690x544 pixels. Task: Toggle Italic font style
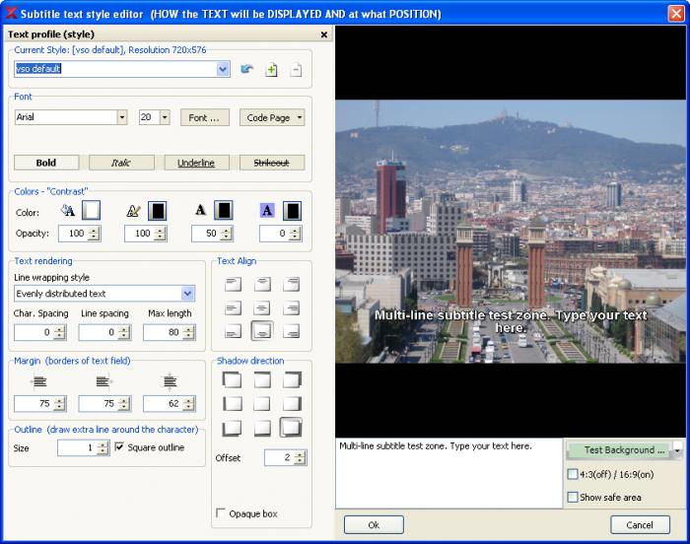click(x=121, y=163)
